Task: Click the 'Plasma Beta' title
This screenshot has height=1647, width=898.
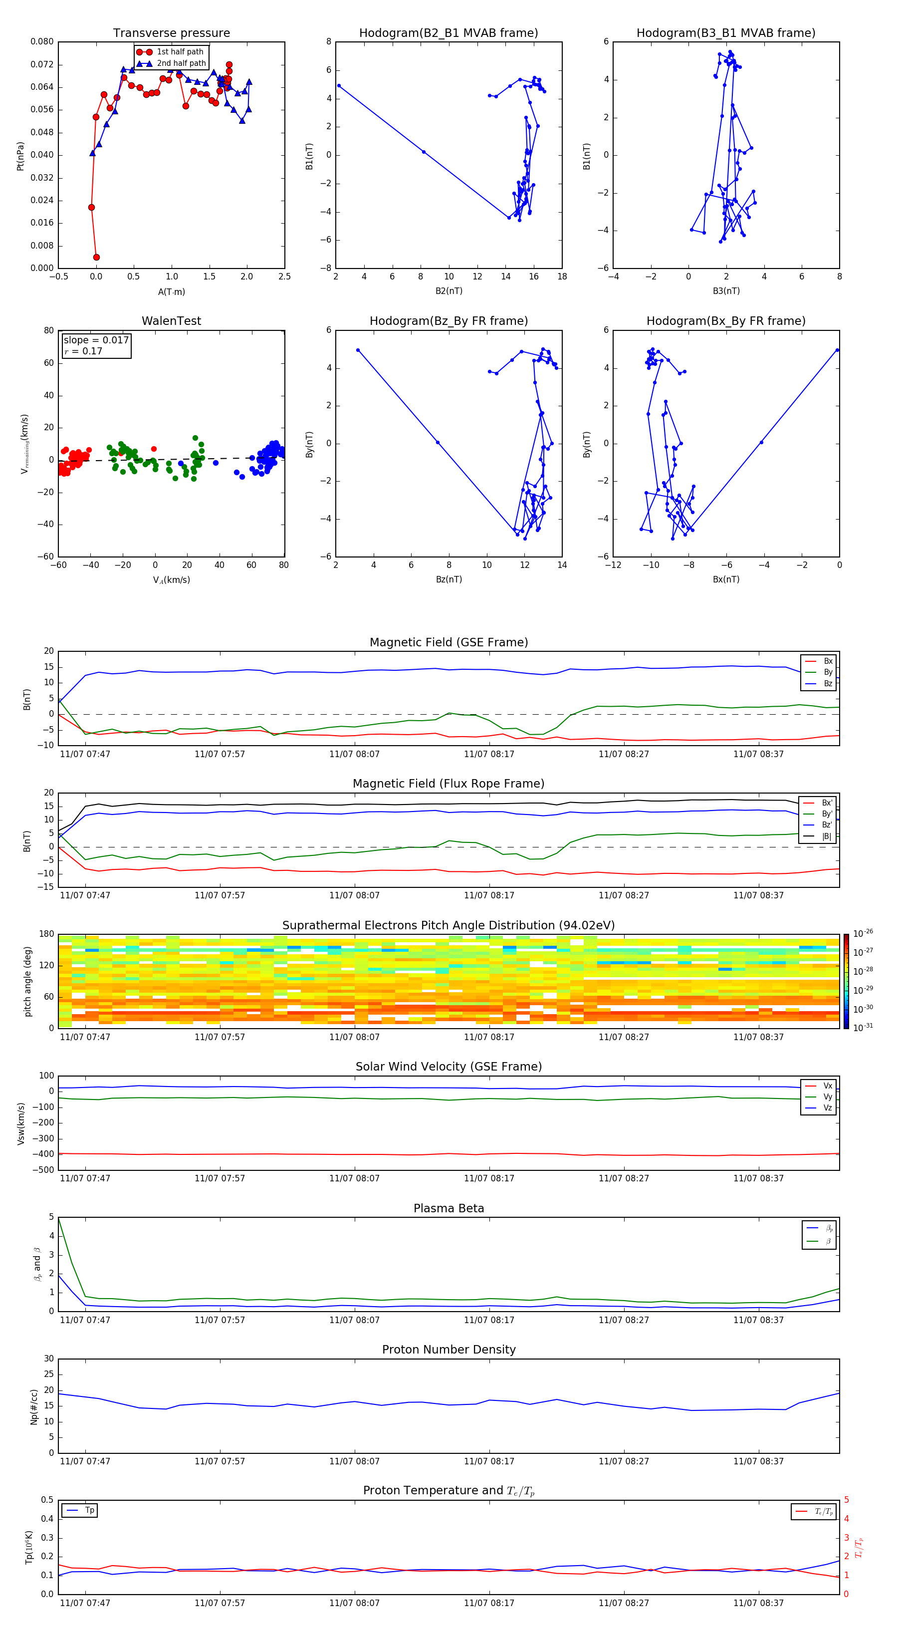Action: click(449, 1208)
